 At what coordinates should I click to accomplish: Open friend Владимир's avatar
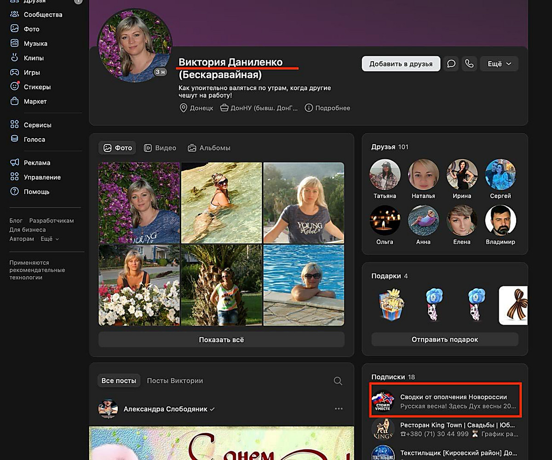tap(500, 221)
